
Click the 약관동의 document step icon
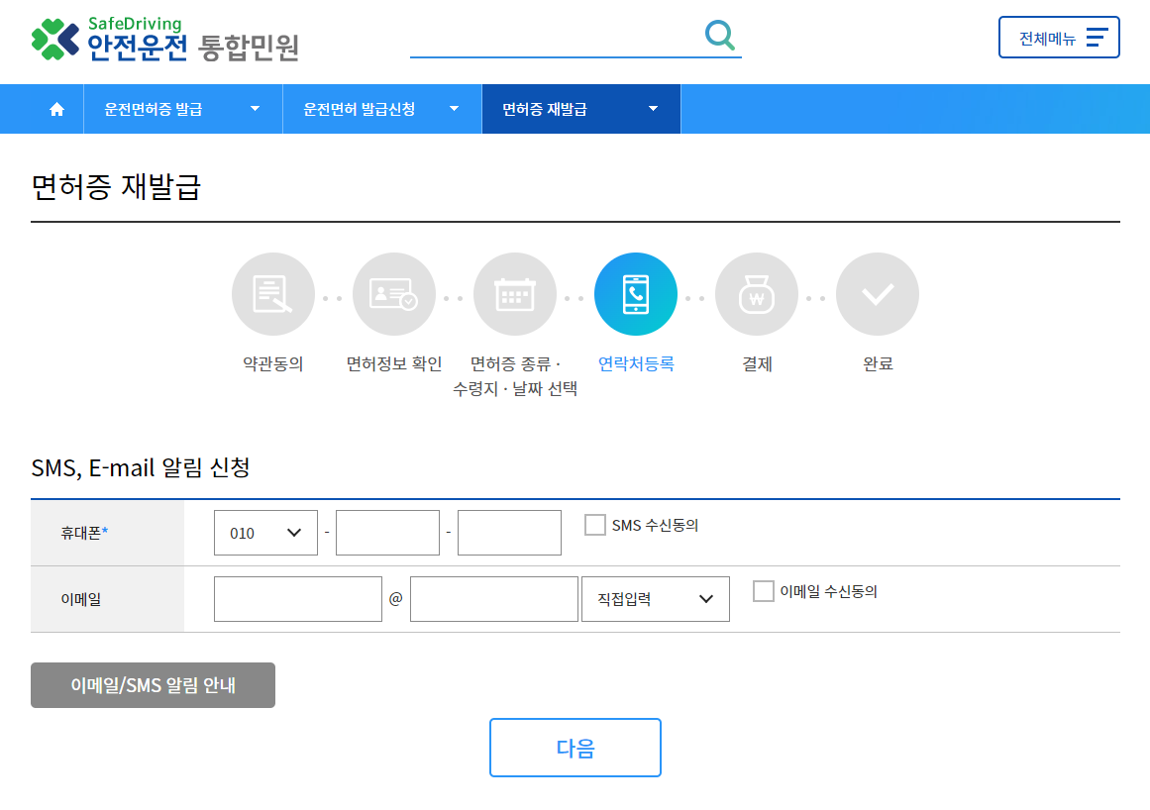(273, 293)
